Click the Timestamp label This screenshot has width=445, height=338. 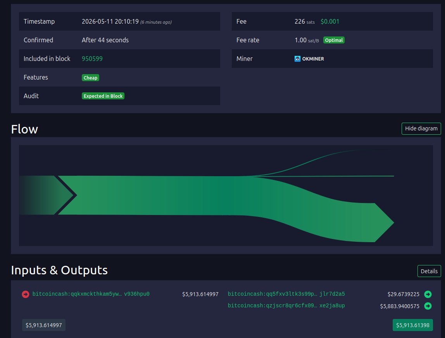tap(39, 22)
